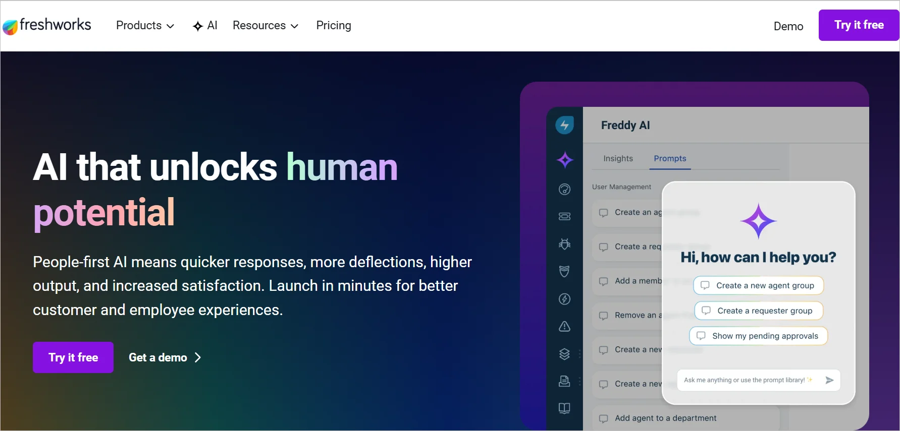Select the 'Remove an a…' prompt row
This screenshot has width=900, height=431.
[628, 316]
